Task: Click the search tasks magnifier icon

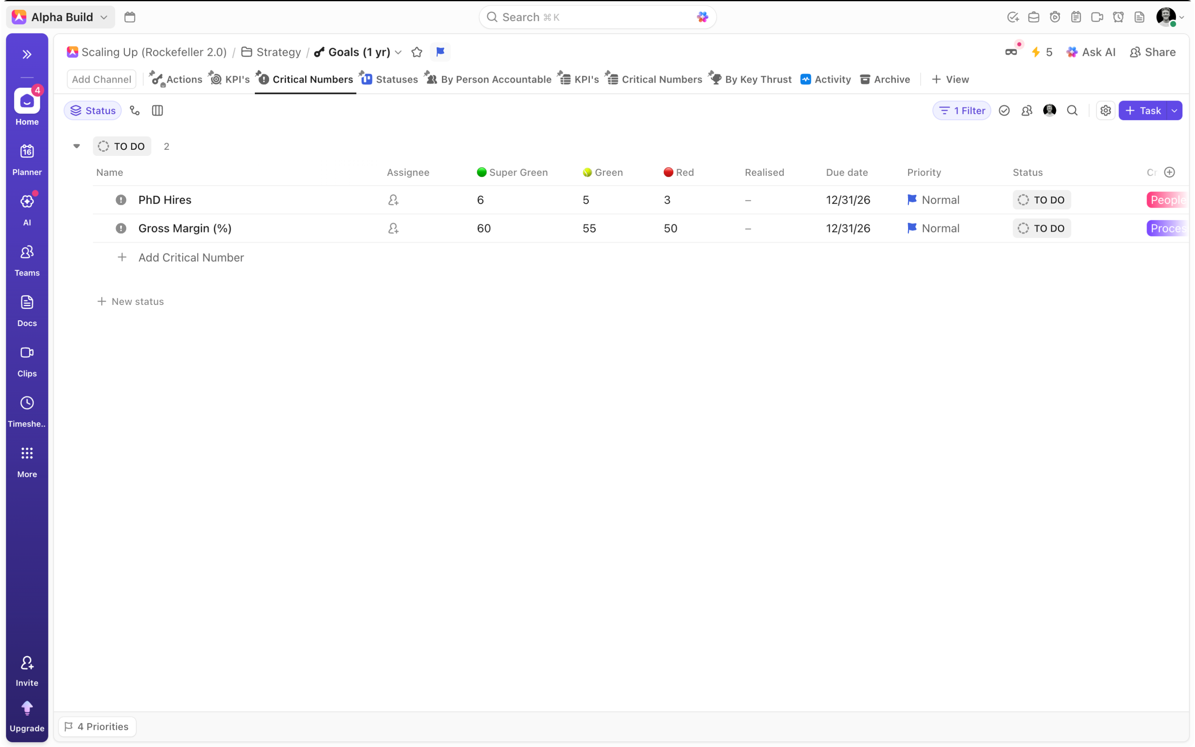Action: (1072, 111)
